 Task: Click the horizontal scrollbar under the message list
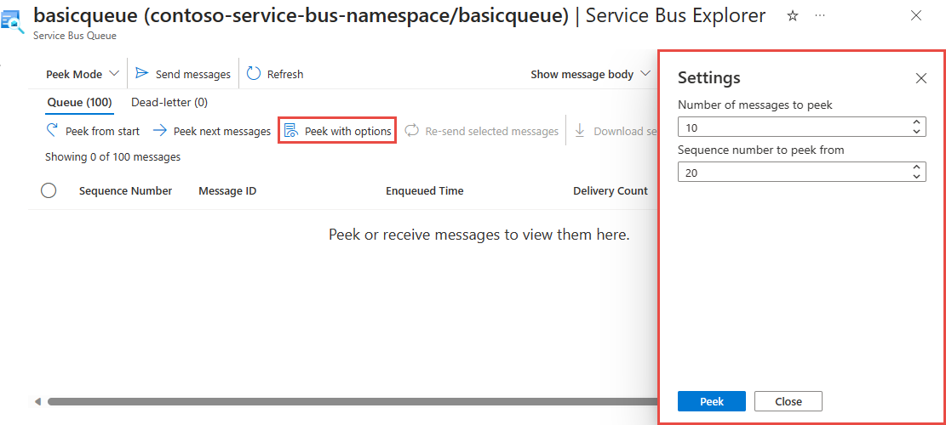click(x=341, y=401)
